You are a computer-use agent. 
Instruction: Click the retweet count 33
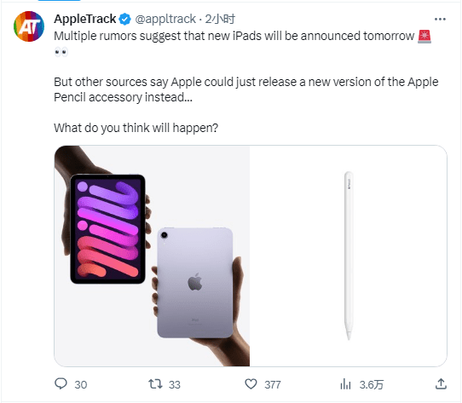coord(175,385)
